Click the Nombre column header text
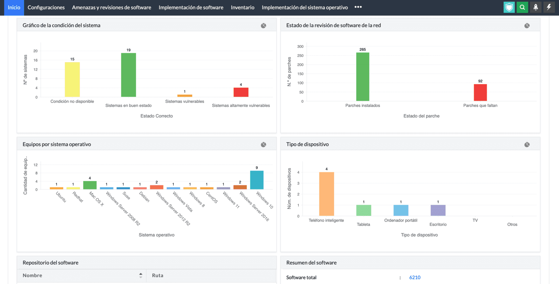This screenshot has height=284, width=559. 32,275
